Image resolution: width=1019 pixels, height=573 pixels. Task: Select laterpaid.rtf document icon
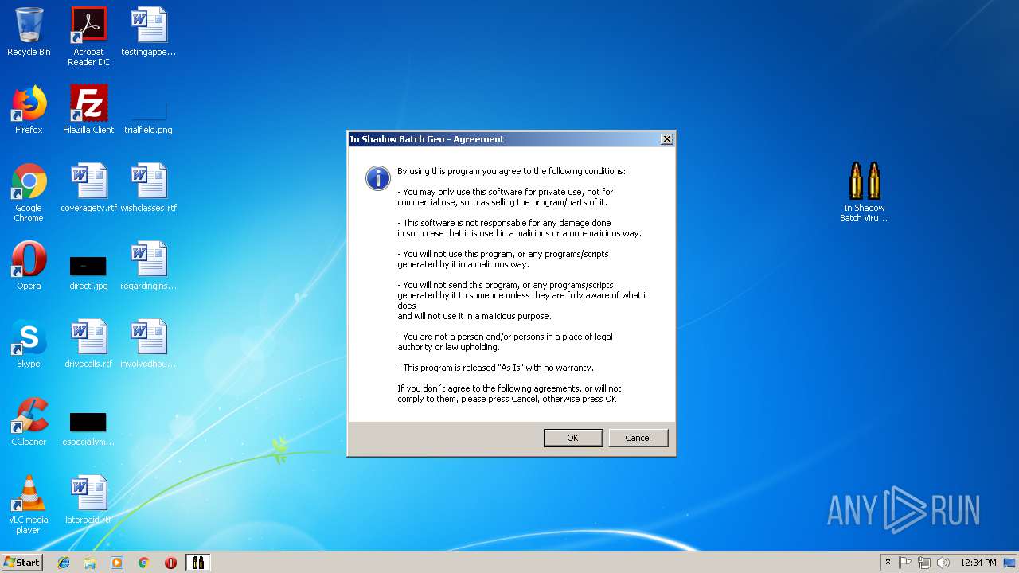pyautogui.click(x=88, y=500)
